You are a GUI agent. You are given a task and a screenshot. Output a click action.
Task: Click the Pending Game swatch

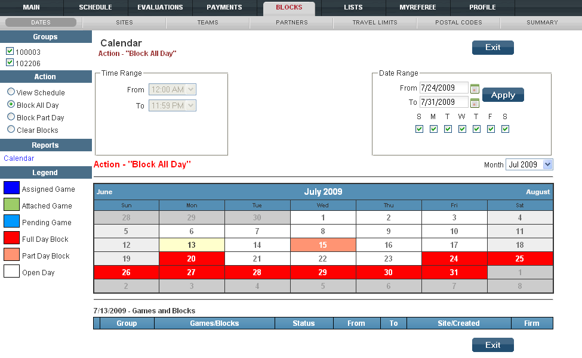pos(11,221)
